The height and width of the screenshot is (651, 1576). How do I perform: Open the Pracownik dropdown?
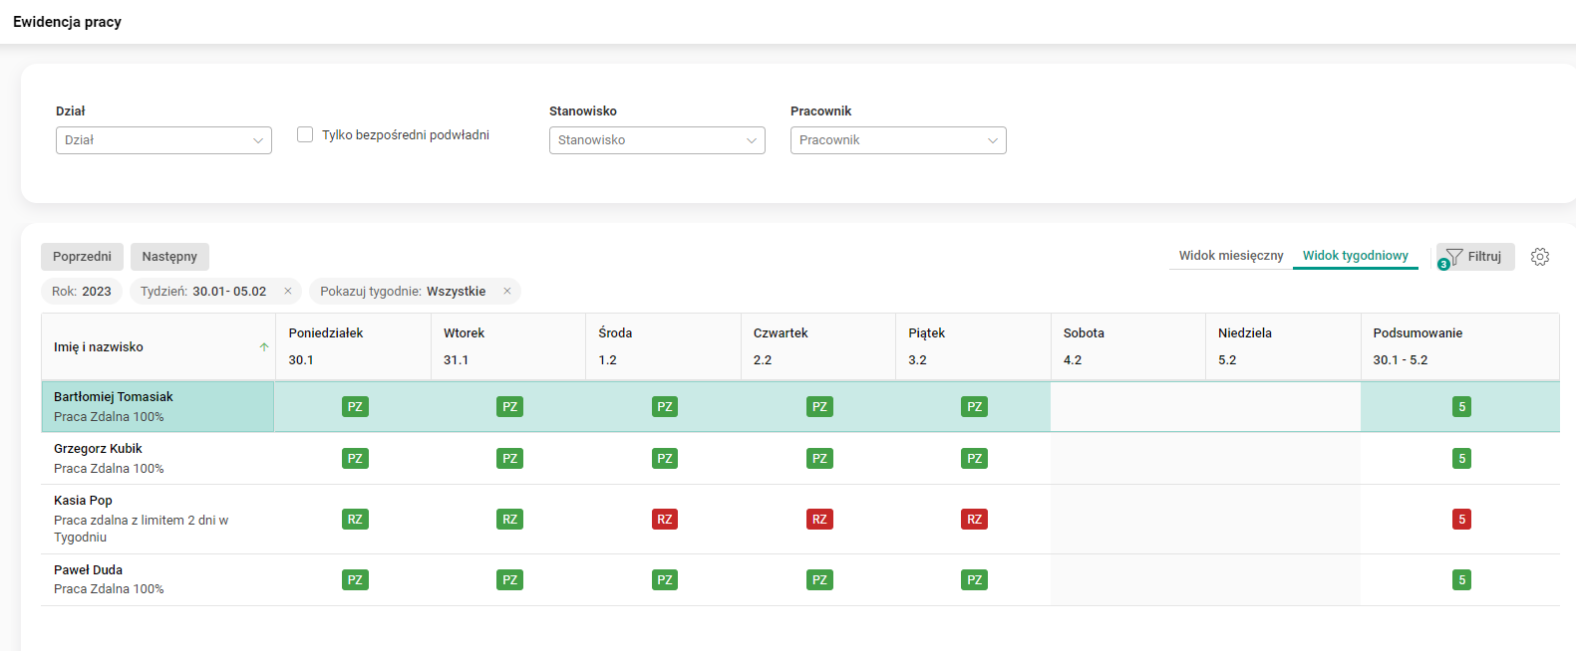tap(898, 140)
